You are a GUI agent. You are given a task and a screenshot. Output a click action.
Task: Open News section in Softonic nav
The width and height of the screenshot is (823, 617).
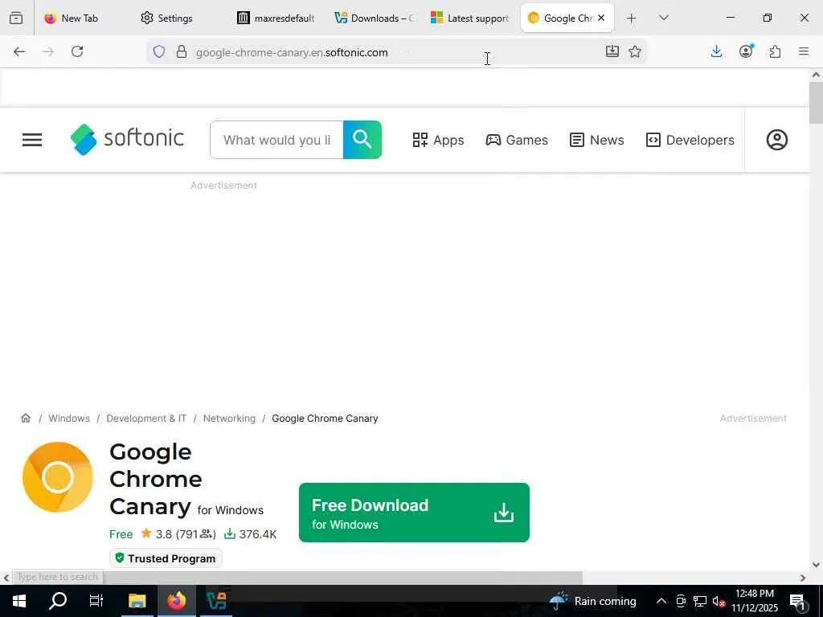tap(597, 140)
